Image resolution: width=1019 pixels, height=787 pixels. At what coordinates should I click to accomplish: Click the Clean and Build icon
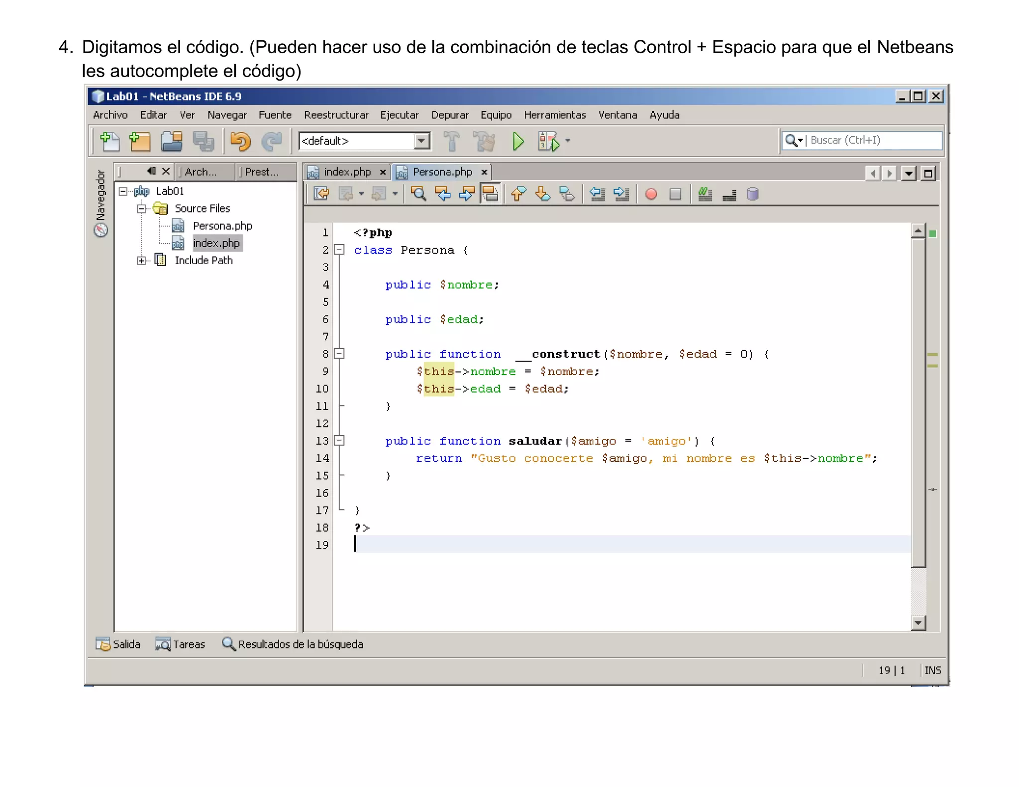(484, 141)
